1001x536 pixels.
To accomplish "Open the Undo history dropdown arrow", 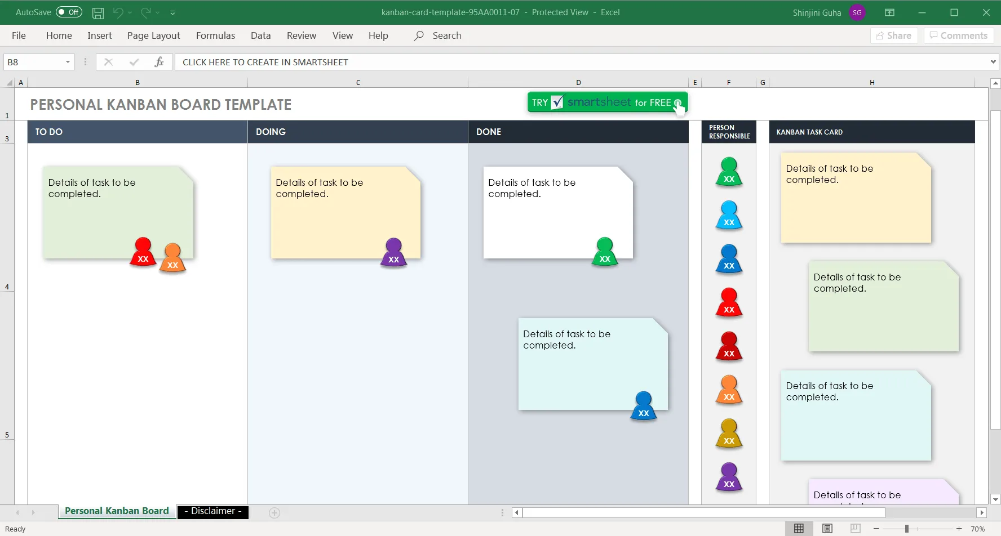I will [x=130, y=12].
